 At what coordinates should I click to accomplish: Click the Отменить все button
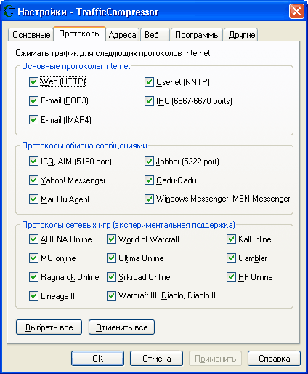pyautogui.click(x=121, y=327)
